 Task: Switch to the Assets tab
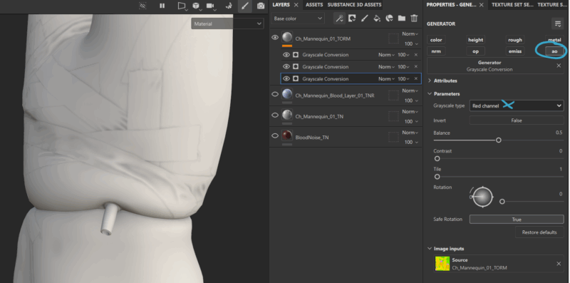[314, 5]
